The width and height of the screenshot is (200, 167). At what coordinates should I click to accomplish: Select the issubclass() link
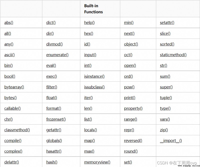click(x=94, y=87)
